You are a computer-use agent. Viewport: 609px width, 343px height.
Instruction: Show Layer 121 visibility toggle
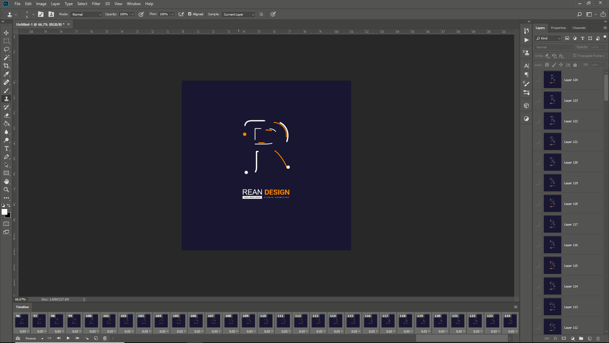coord(537,142)
